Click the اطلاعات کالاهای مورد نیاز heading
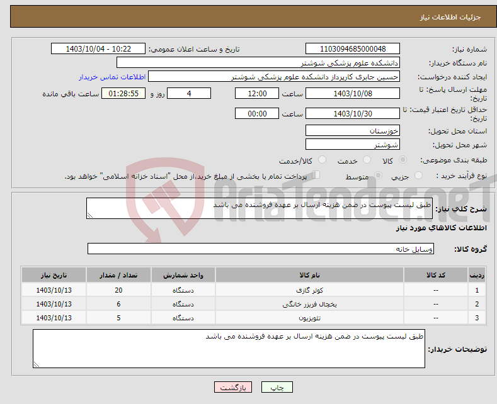497x404 pixels. pos(441,228)
